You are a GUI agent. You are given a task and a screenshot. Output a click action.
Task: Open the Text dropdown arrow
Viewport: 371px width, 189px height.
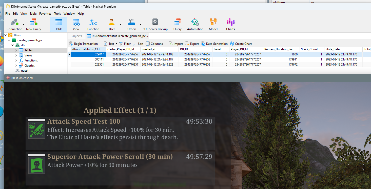(x=116, y=44)
